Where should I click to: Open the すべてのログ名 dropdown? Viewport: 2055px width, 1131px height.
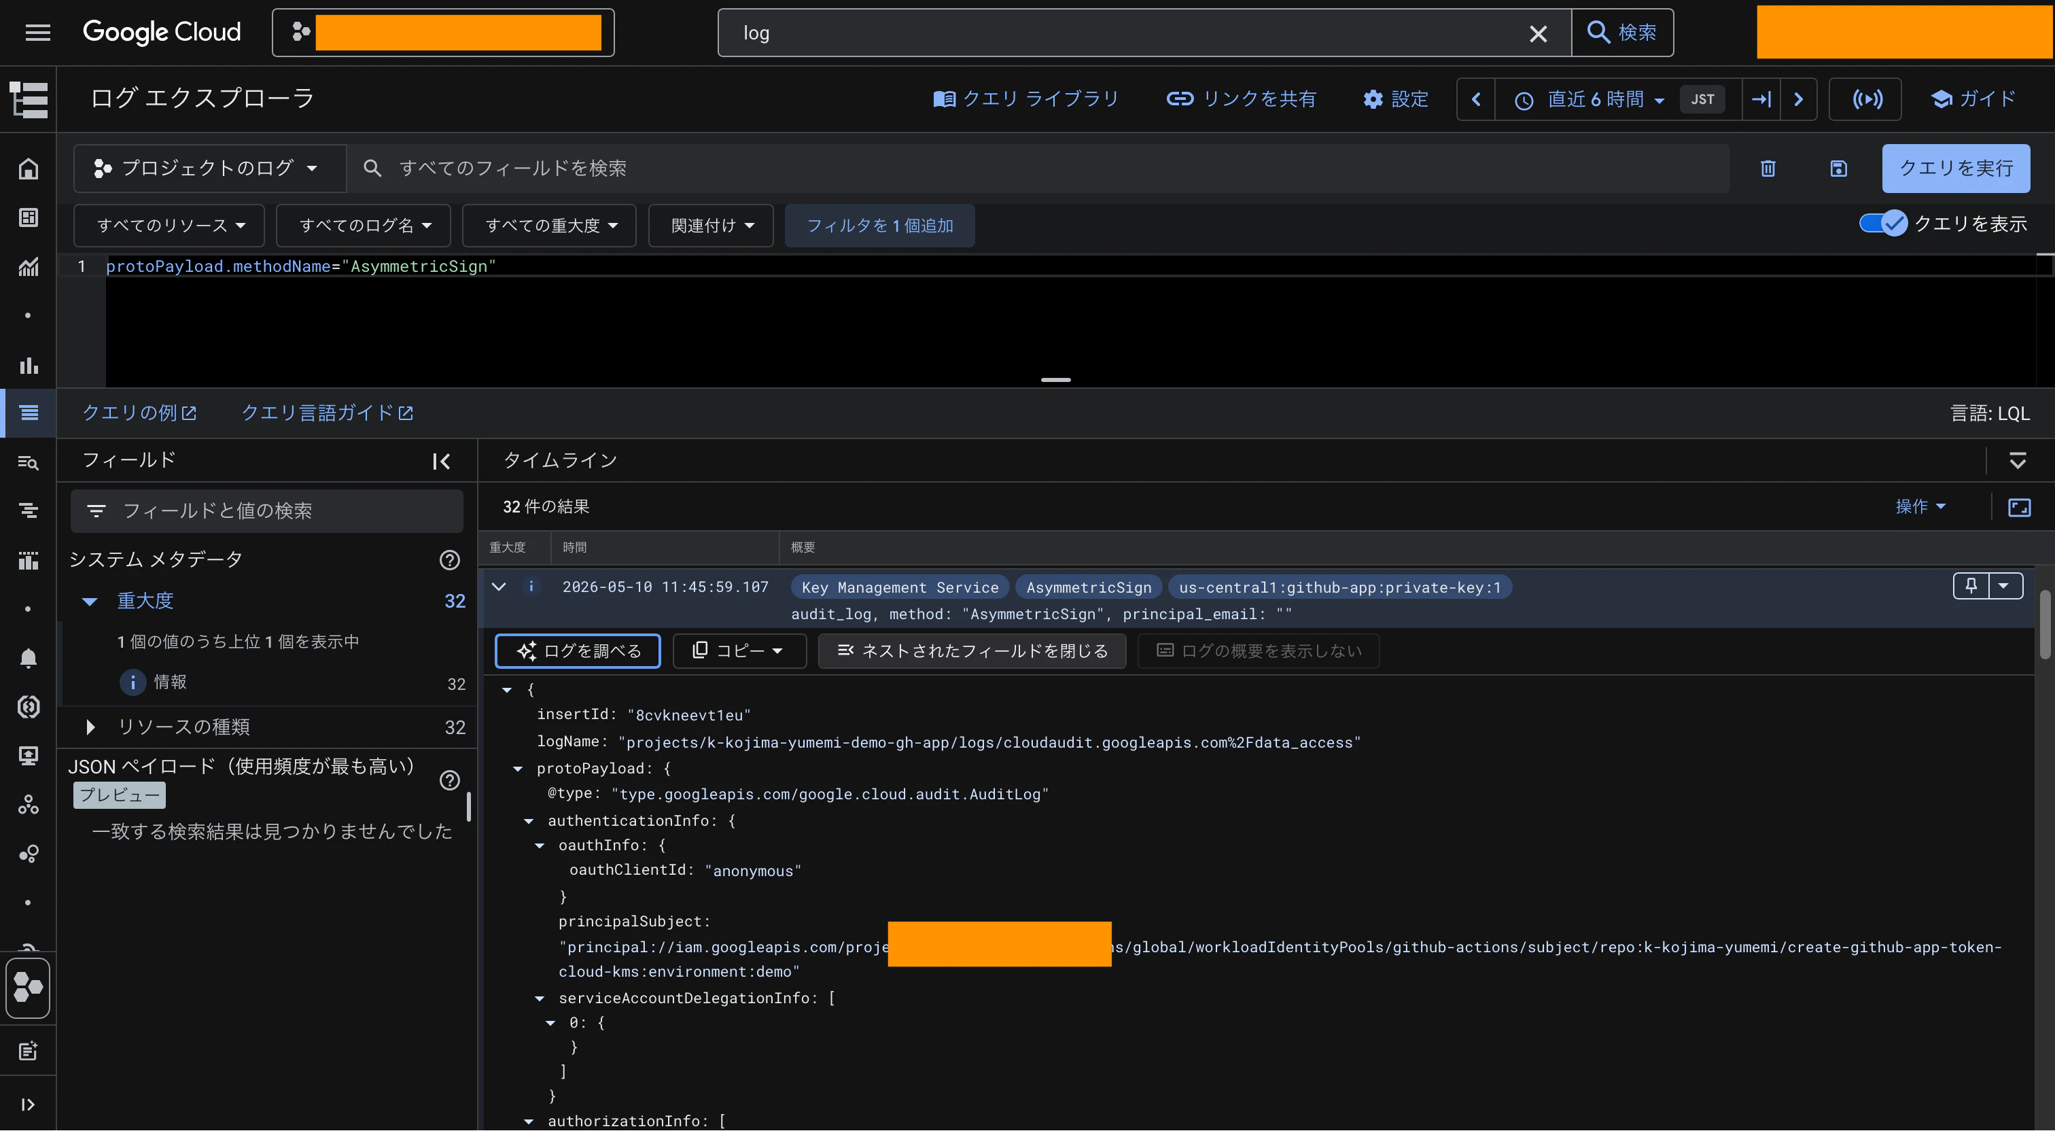point(364,226)
